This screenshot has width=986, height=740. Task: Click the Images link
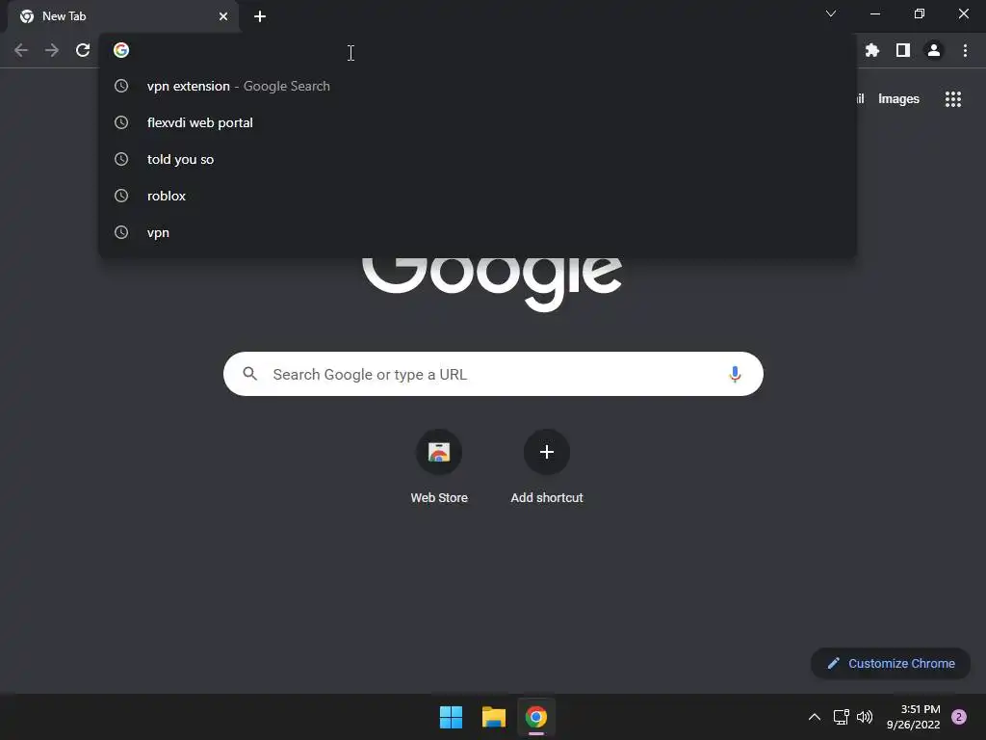click(898, 99)
